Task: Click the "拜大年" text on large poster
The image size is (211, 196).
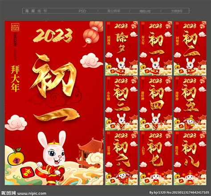Action: point(15,78)
